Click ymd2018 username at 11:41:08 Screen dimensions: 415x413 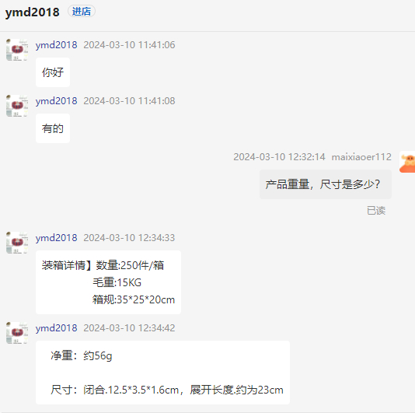(57, 101)
